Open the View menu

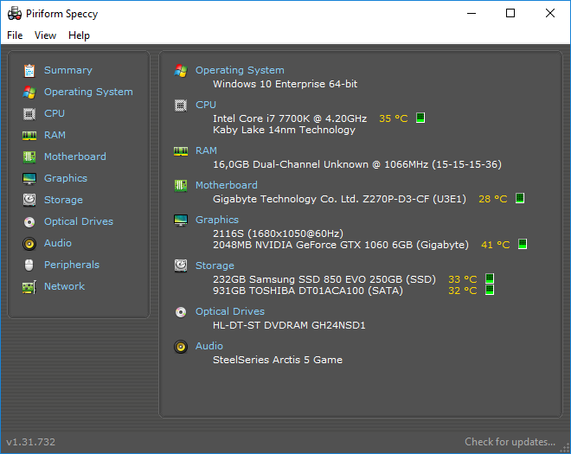(x=45, y=35)
